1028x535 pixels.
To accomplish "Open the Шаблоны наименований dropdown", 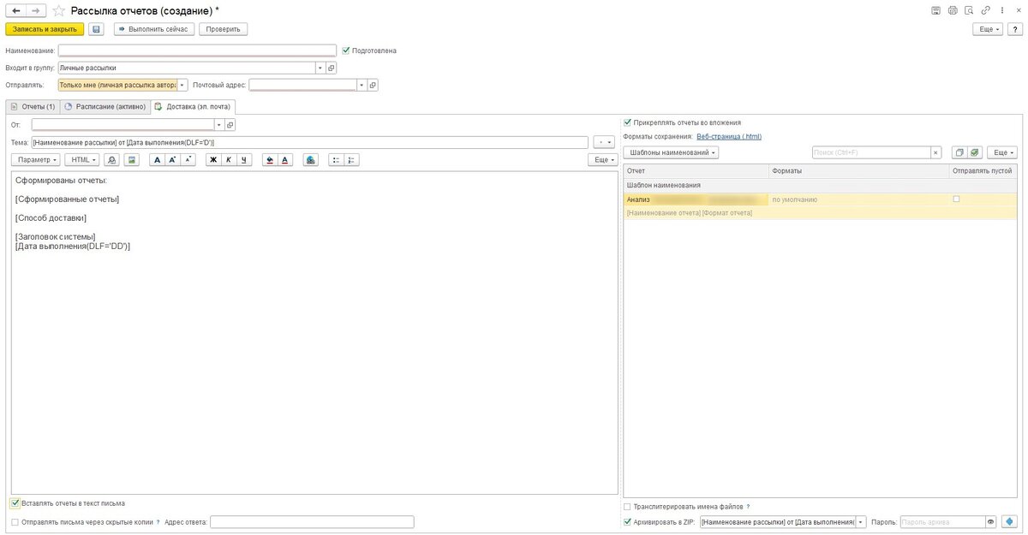I will (x=671, y=152).
